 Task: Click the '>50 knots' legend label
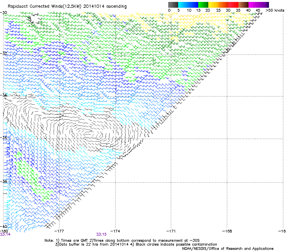pos(275,10)
